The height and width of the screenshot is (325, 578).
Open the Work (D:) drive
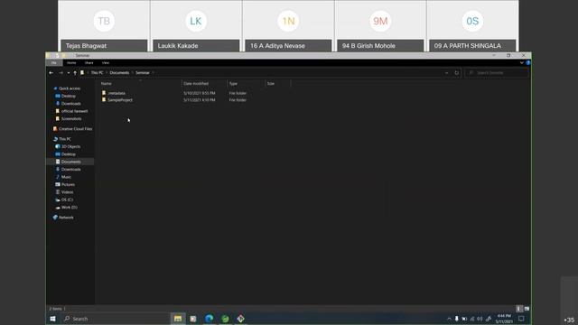point(69,207)
